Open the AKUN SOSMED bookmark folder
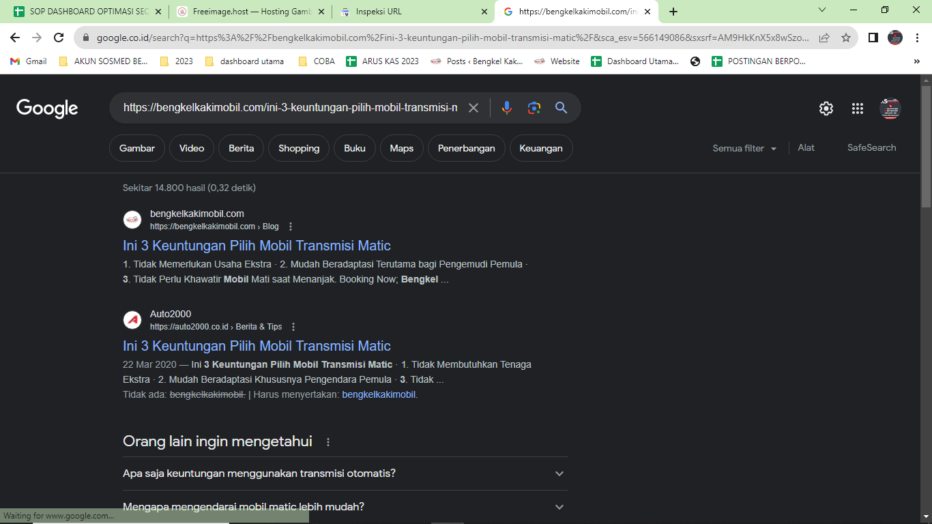 coord(103,61)
